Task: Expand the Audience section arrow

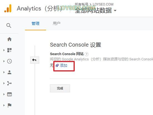Action: 4,72
